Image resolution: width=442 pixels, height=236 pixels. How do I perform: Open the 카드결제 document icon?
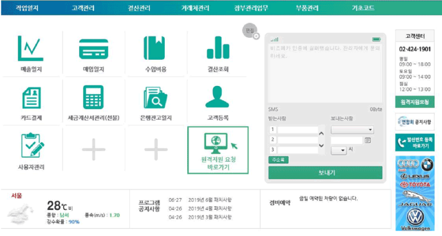[32, 98]
